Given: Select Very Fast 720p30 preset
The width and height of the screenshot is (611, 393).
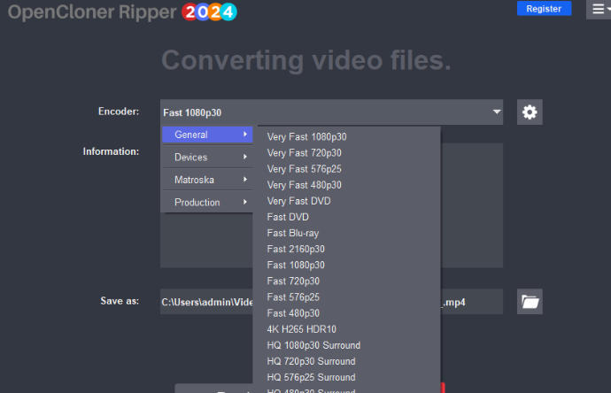Looking at the screenshot, I should (x=304, y=152).
